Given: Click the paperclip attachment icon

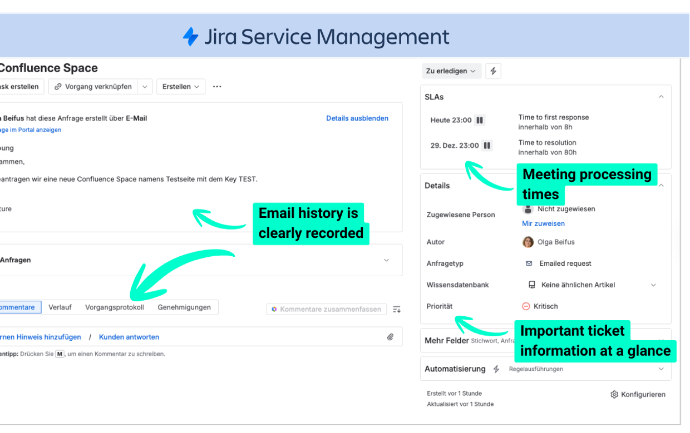Looking at the screenshot, I should (x=391, y=337).
